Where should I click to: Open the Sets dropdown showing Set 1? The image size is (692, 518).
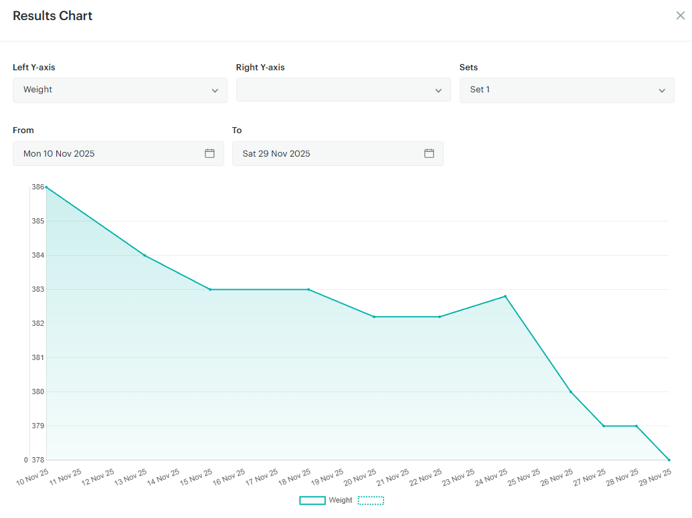pos(567,90)
